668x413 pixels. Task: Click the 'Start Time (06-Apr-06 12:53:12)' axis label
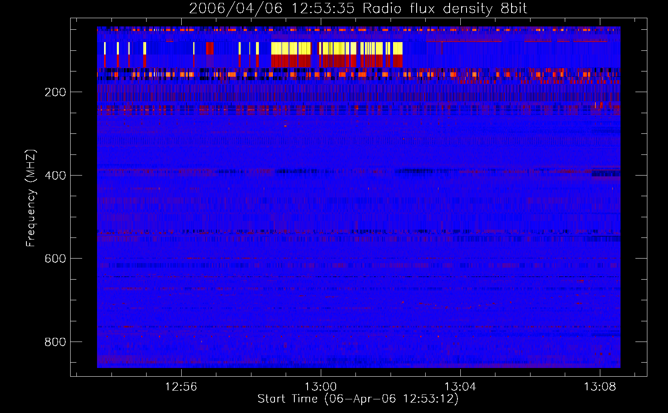tap(358, 399)
